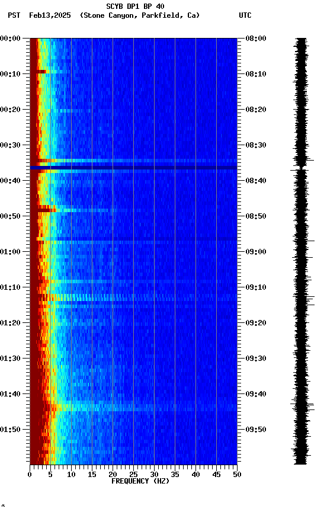Click the location text '(Stone Canyon, Parkfield, Ca)'
The height and width of the screenshot is (512, 327).
tap(140, 15)
